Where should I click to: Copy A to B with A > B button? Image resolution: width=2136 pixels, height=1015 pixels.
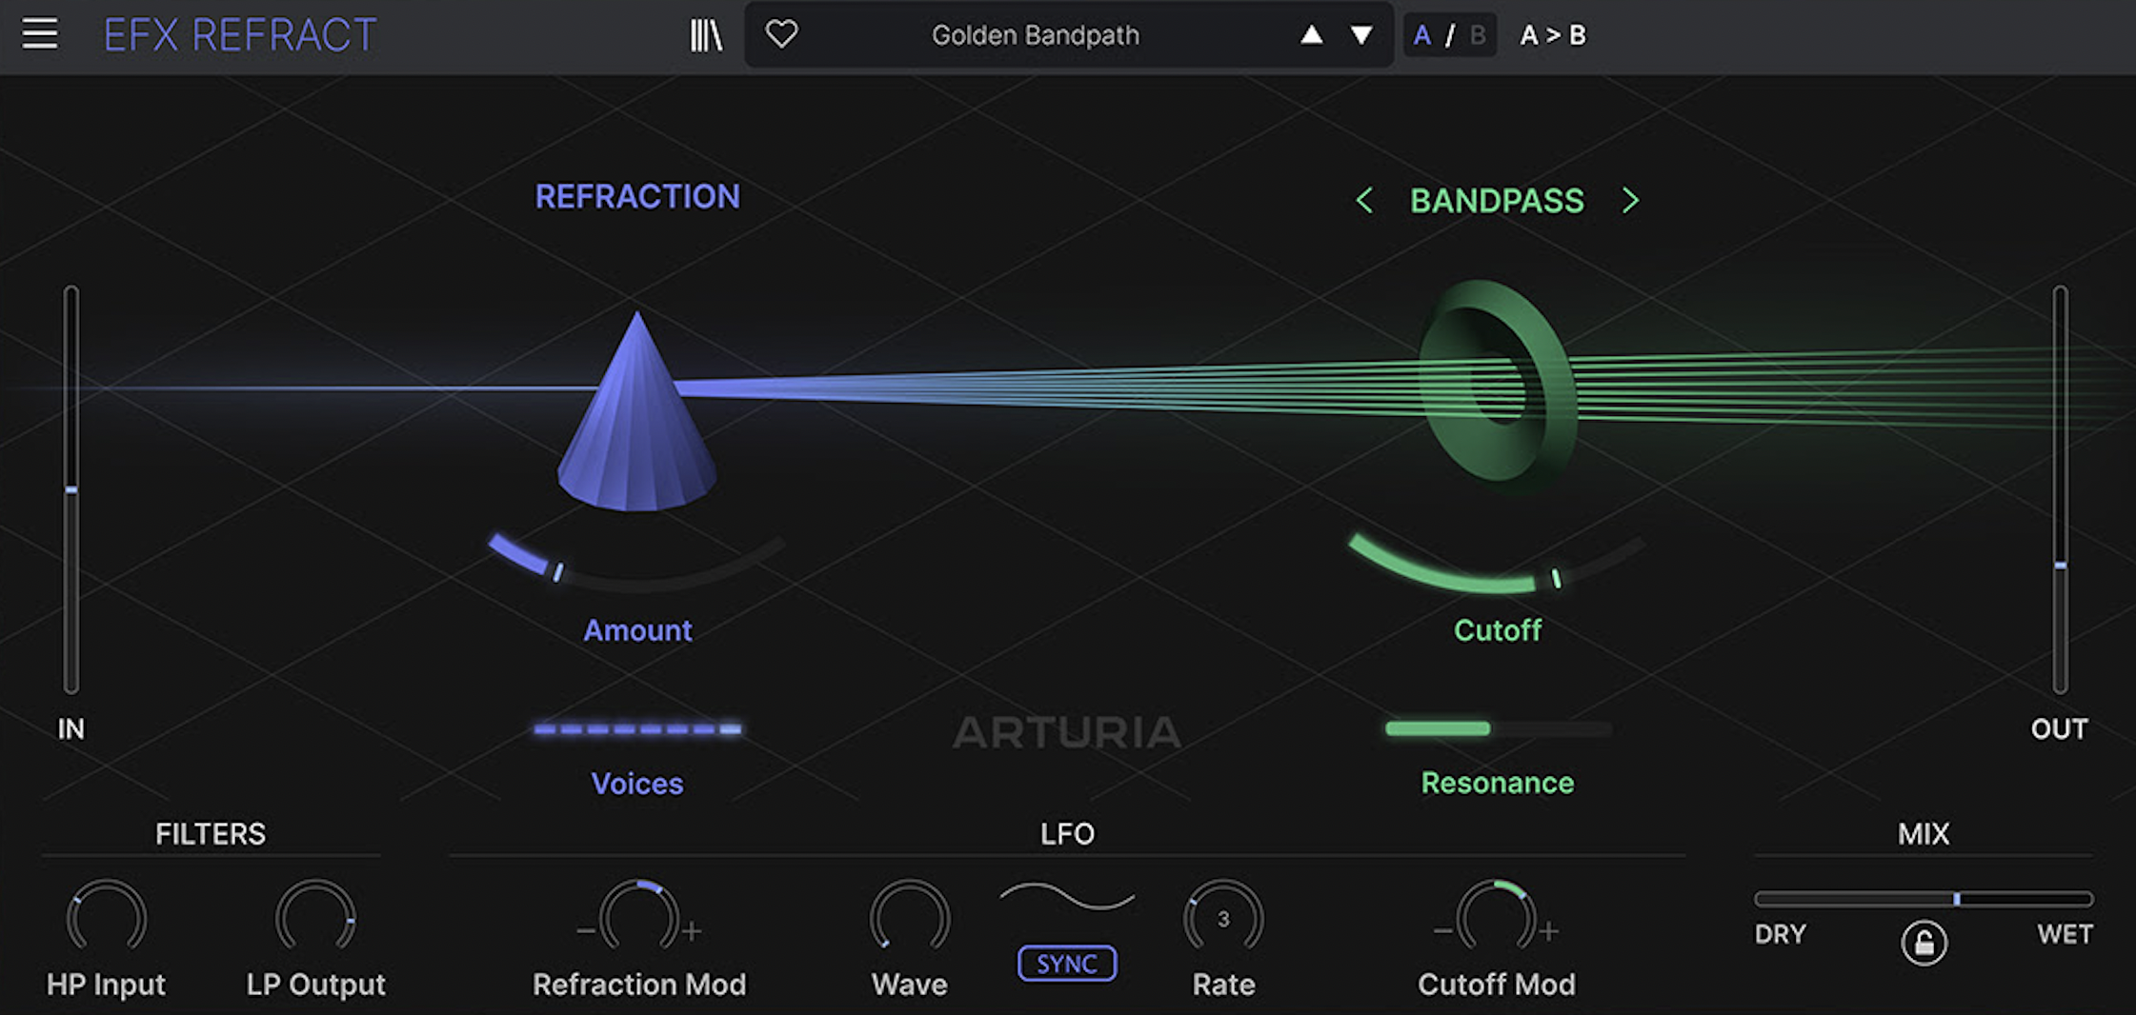(1553, 35)
